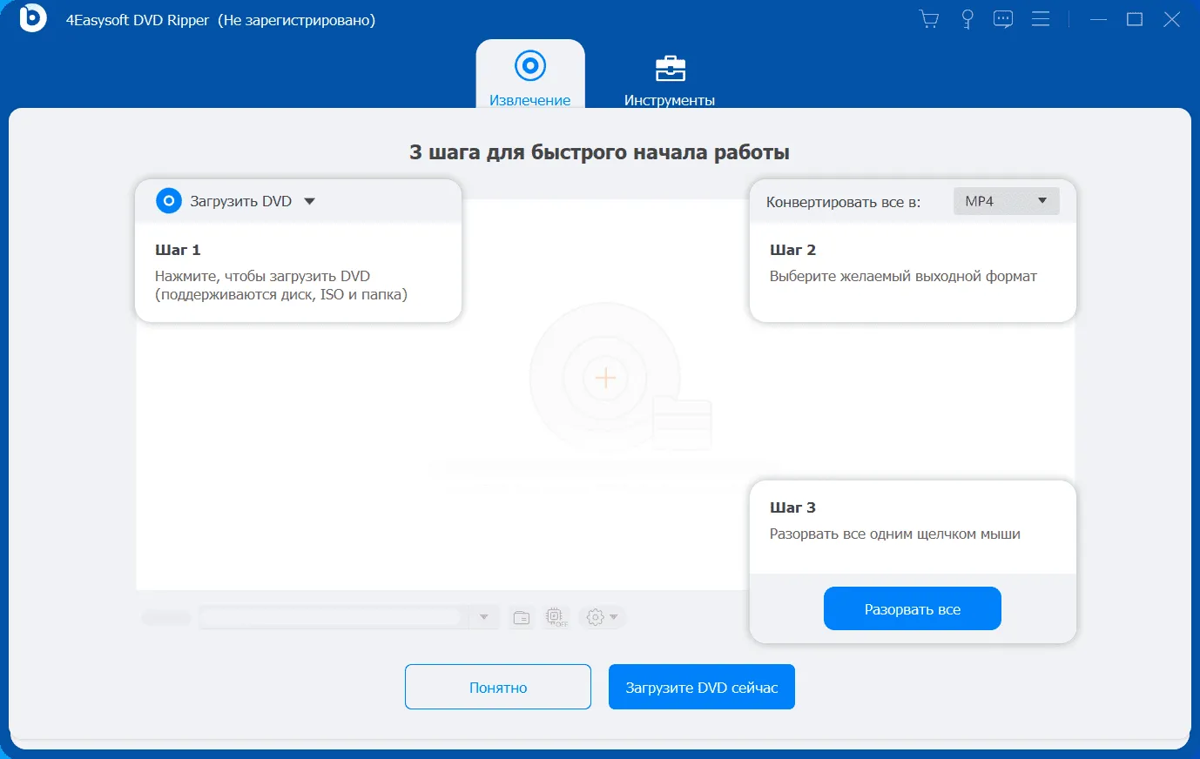Click the Шаг 3 heading
1200x759 pixels.
point(792,507)
